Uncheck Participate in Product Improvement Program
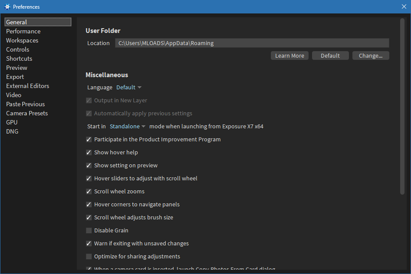The image size is (411, 274). [89, 140]
